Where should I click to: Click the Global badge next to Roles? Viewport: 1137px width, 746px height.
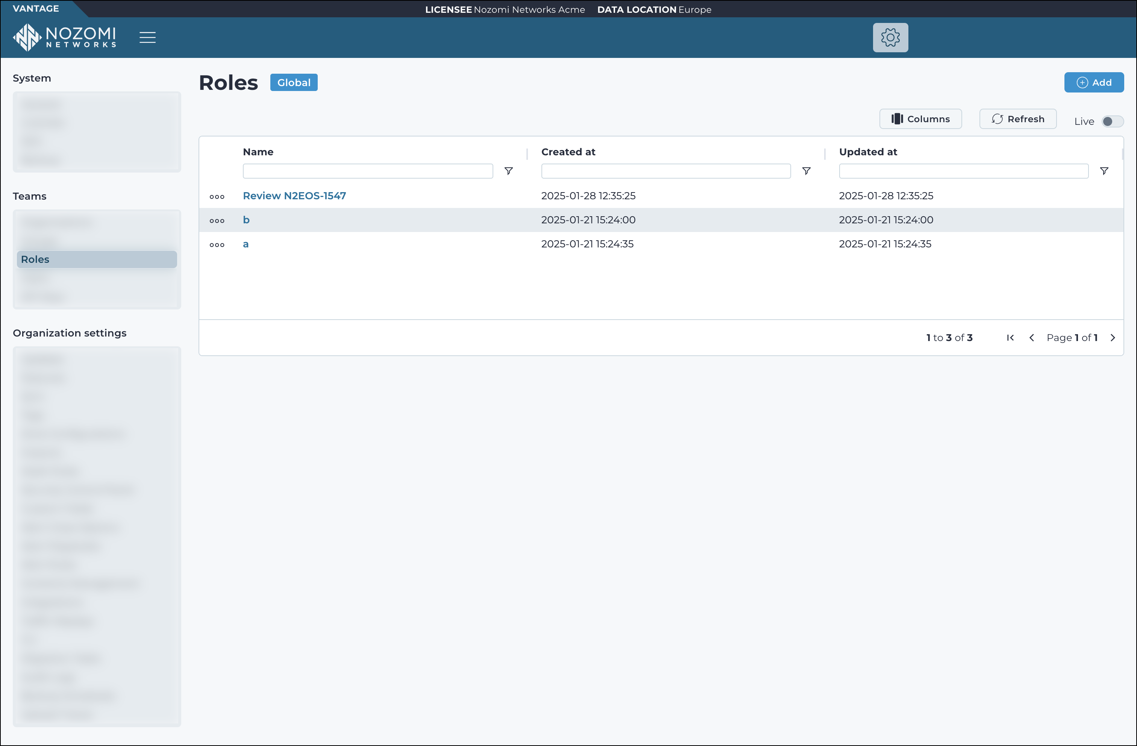pyautogui.click(x=293, y=82)
